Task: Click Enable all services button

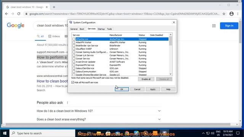Action: (x=146, y=79)
